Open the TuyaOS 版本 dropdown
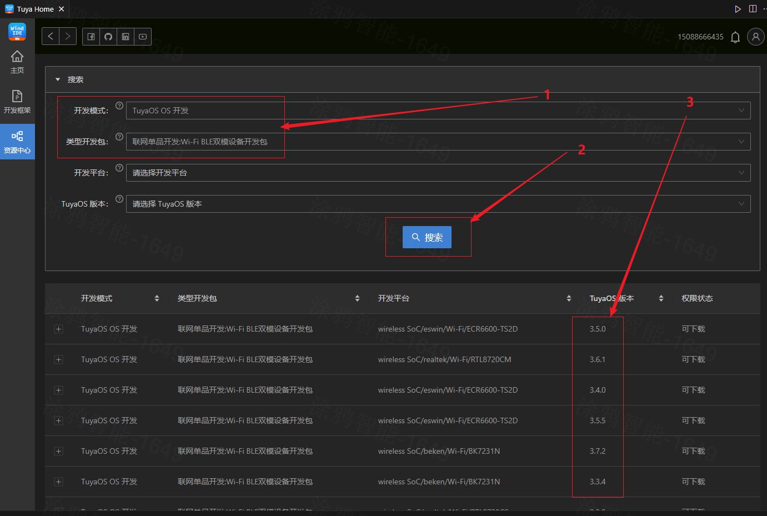This screenshot has width=767, height=516. [x=438, y=204]
